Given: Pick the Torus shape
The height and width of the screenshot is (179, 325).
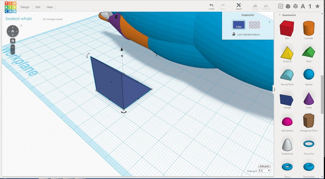Looking at the screenshot, I should [x=287, y=167].
